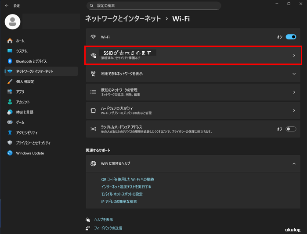The width and height of the screenshot is (307, 234).
Task: Select the Accessibility icon in the sidebar
Action: point(10,132)
